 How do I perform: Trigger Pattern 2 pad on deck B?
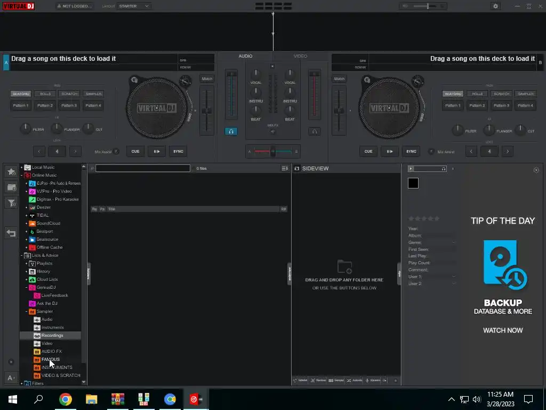coord(477,105)
